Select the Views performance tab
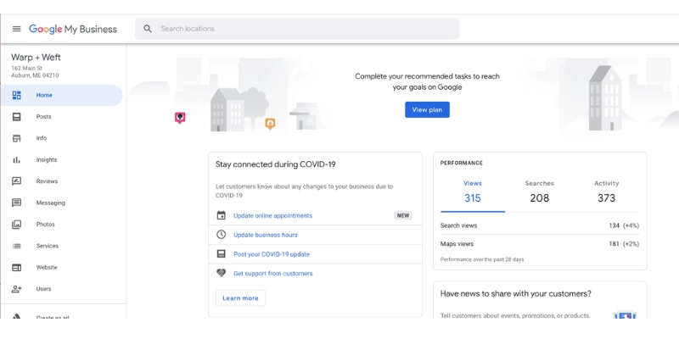The width and height of the screenshot is (679, 339). pos(473,192)
